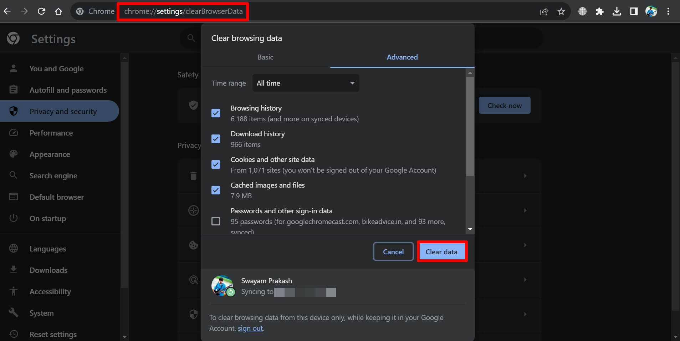Reload the current page
The image size is (680, 341).
pyautogui.click(x=42, y=11)
